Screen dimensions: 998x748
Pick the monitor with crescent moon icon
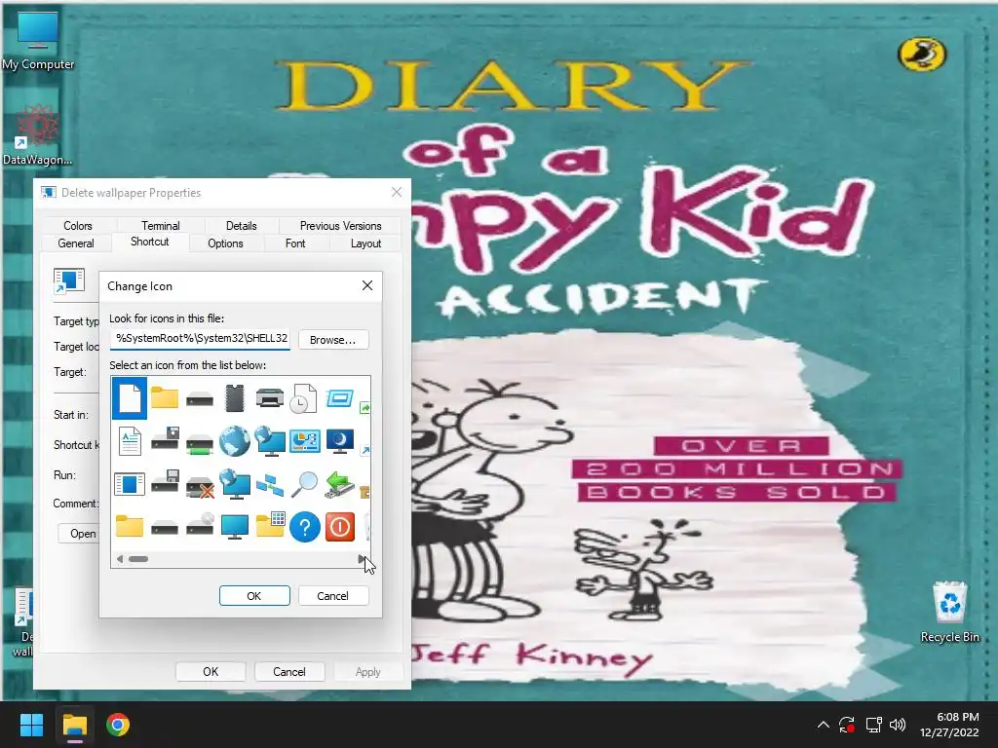(x=340, y=441)
